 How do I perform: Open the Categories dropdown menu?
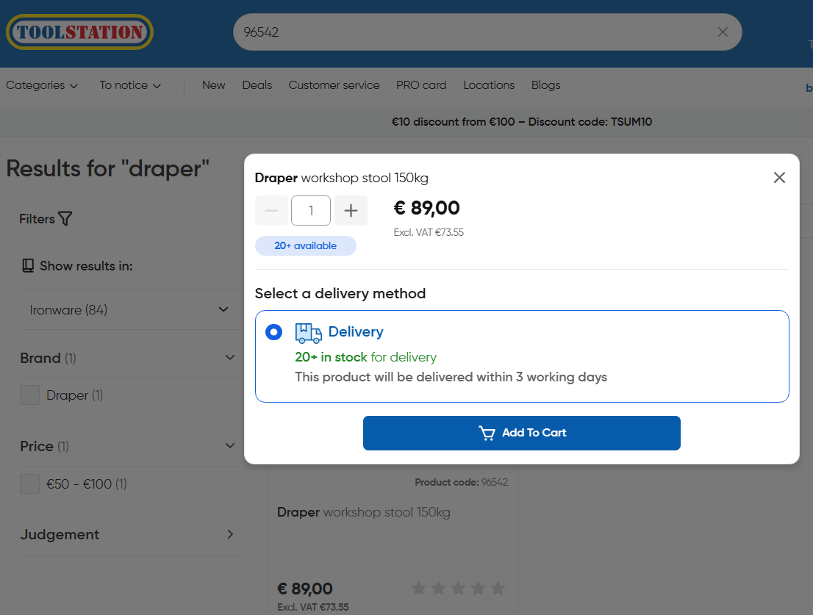[x=42, y=85]
